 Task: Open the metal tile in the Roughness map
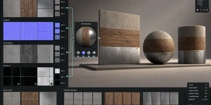[x=45, y=54]
